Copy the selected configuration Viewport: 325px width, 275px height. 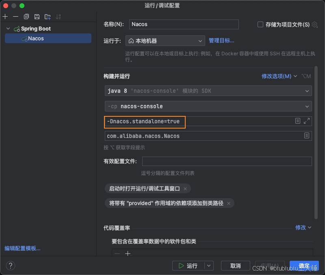[x=26, y=17]
